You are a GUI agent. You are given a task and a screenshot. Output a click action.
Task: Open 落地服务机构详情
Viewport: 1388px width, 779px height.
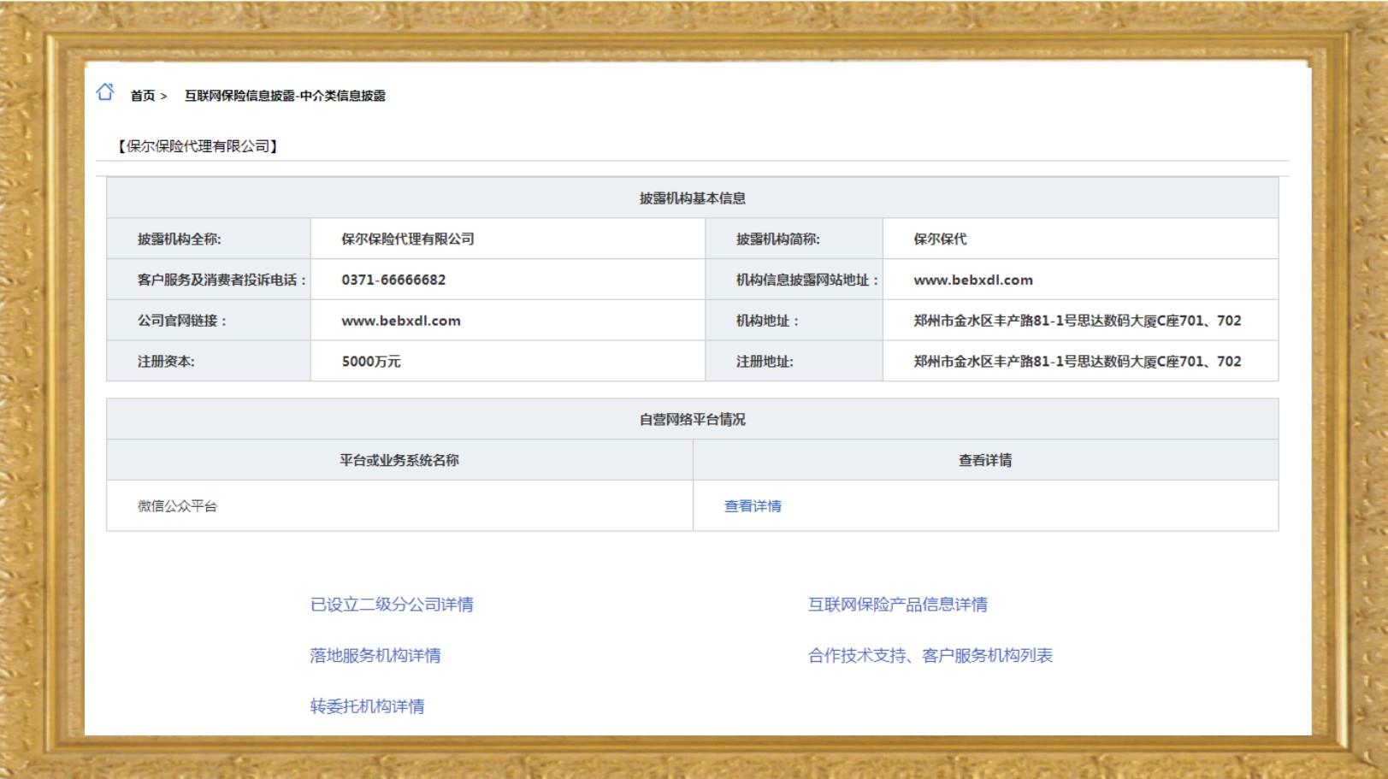[x=375, y=656]
